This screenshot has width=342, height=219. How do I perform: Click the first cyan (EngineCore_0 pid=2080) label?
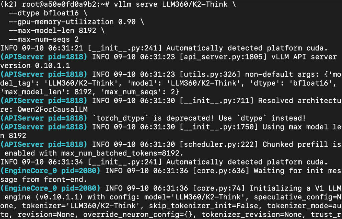pyautogui.click(x=50, y=171)
